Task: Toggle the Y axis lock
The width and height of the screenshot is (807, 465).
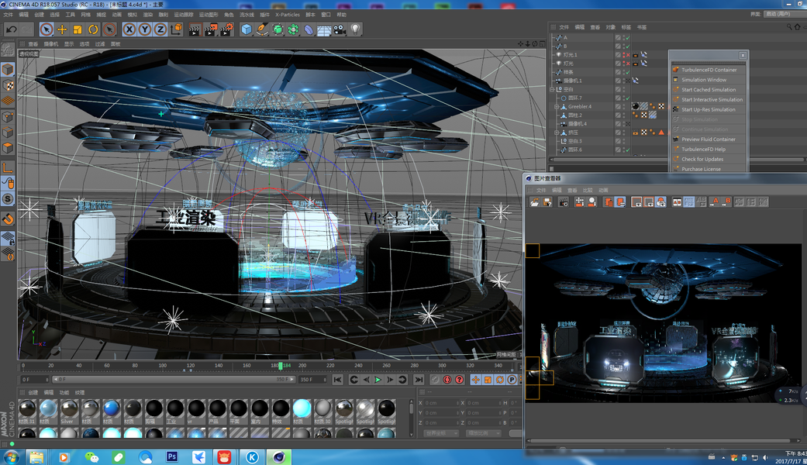Action: pyautogui.click(x=145, y=29)
